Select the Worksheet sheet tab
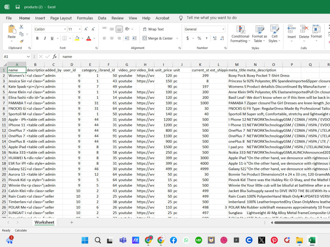The image size is (330, 247). pos(45,222)
